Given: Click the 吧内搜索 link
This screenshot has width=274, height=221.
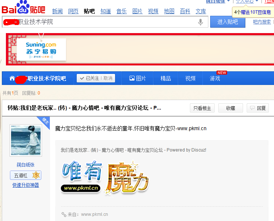Looking at the screenshot, I should [x=262, y=22].
